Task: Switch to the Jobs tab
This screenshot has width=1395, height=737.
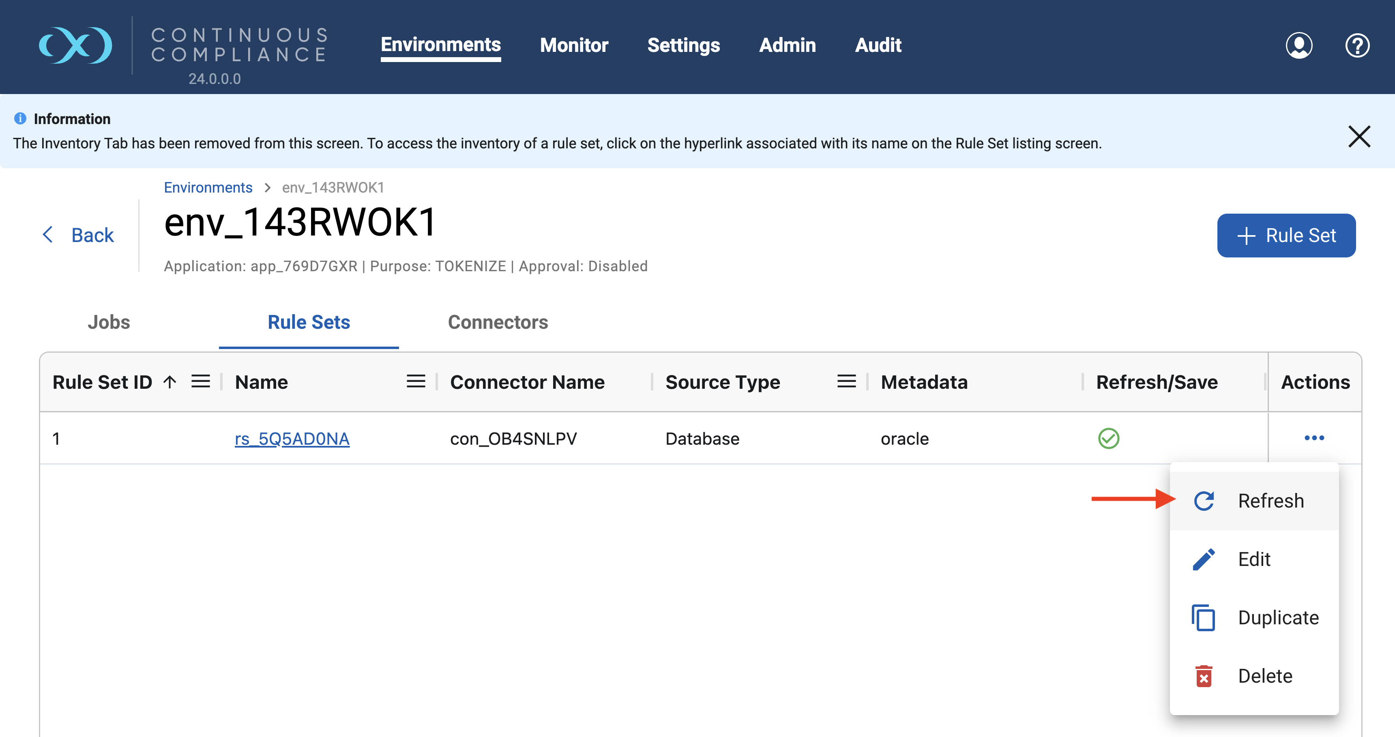Action: (109, 322)
